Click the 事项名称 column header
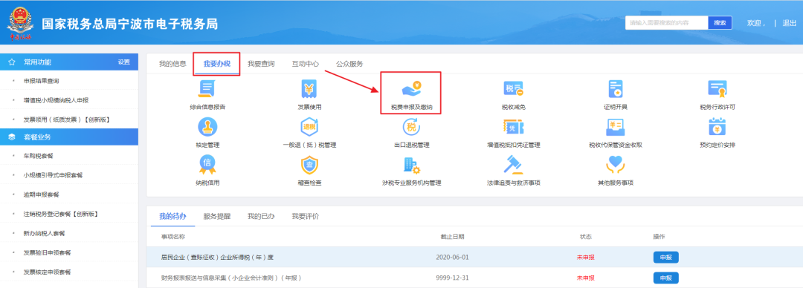The image size is (803, 288). [x=172, y=237]
